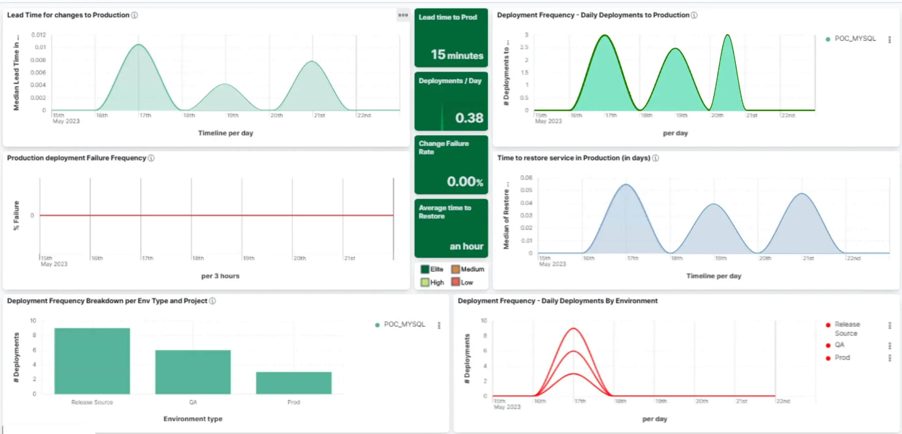
Task: Click info icon next to Deployment Frequency Daily title
Action: coord(694,15)
